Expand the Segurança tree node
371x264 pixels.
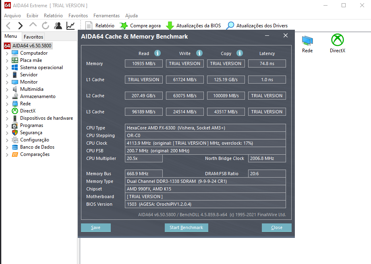click(x=7, y=133)
